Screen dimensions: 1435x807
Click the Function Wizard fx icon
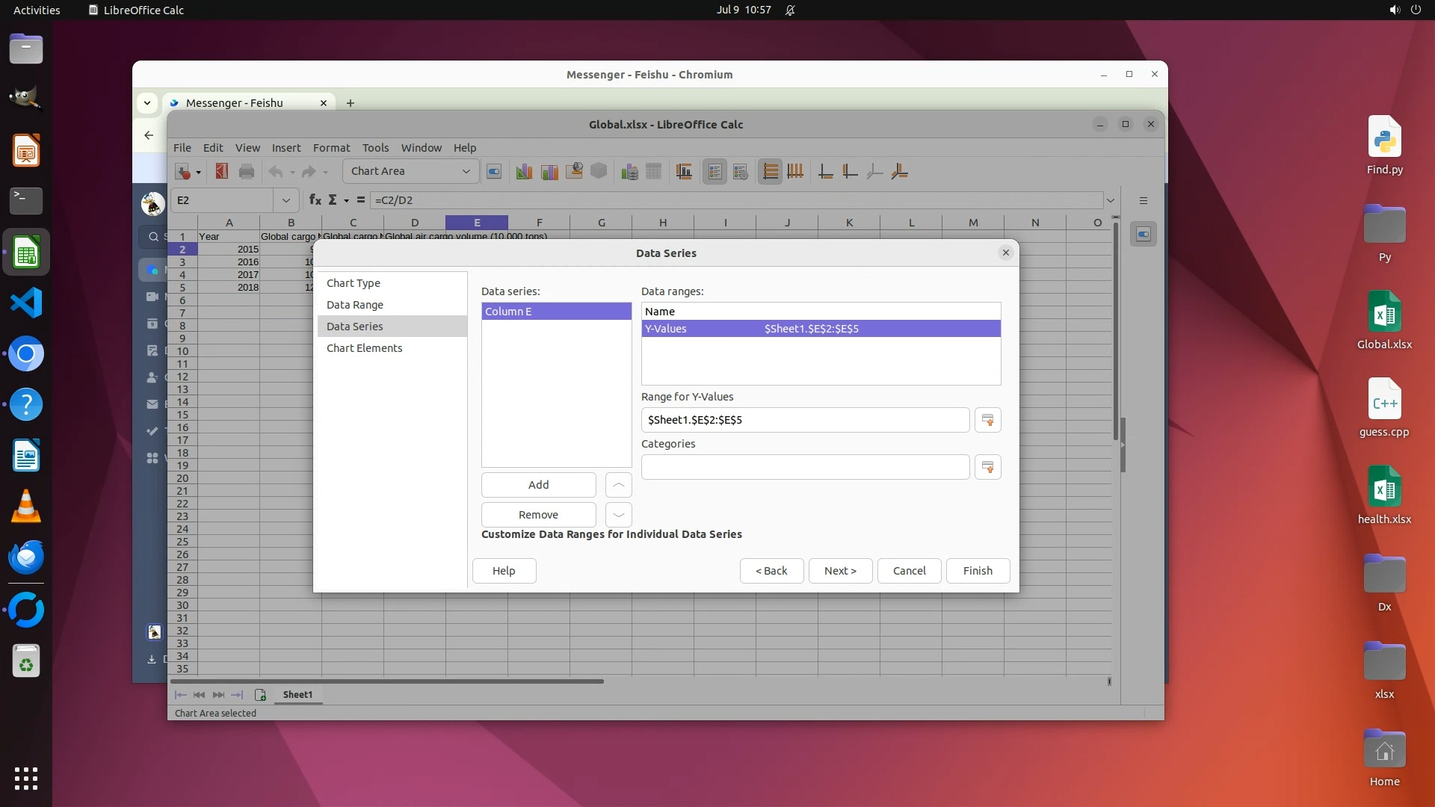point(315,200)
